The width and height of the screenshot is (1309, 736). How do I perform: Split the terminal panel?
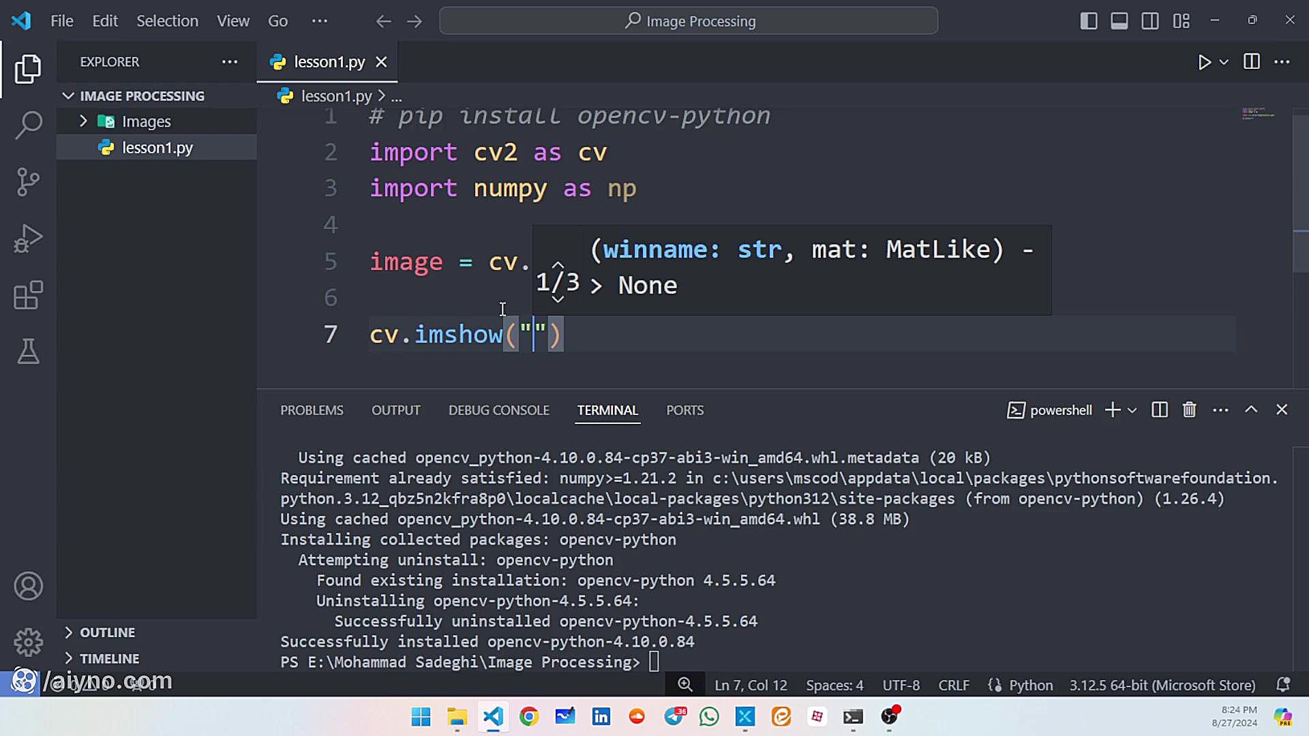(x=1160, y=410)
